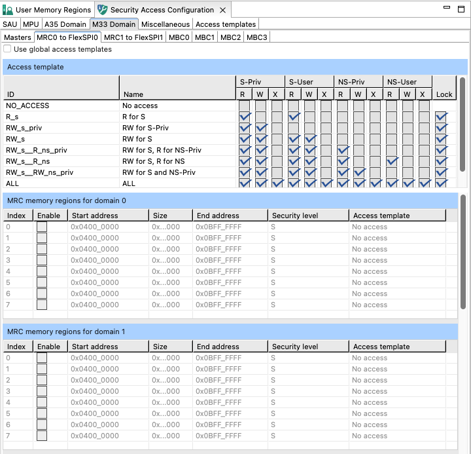Open Security level dropdown for domain 0 region 3
This screenshot has height=454, width=471.
(x=307, y=260)
